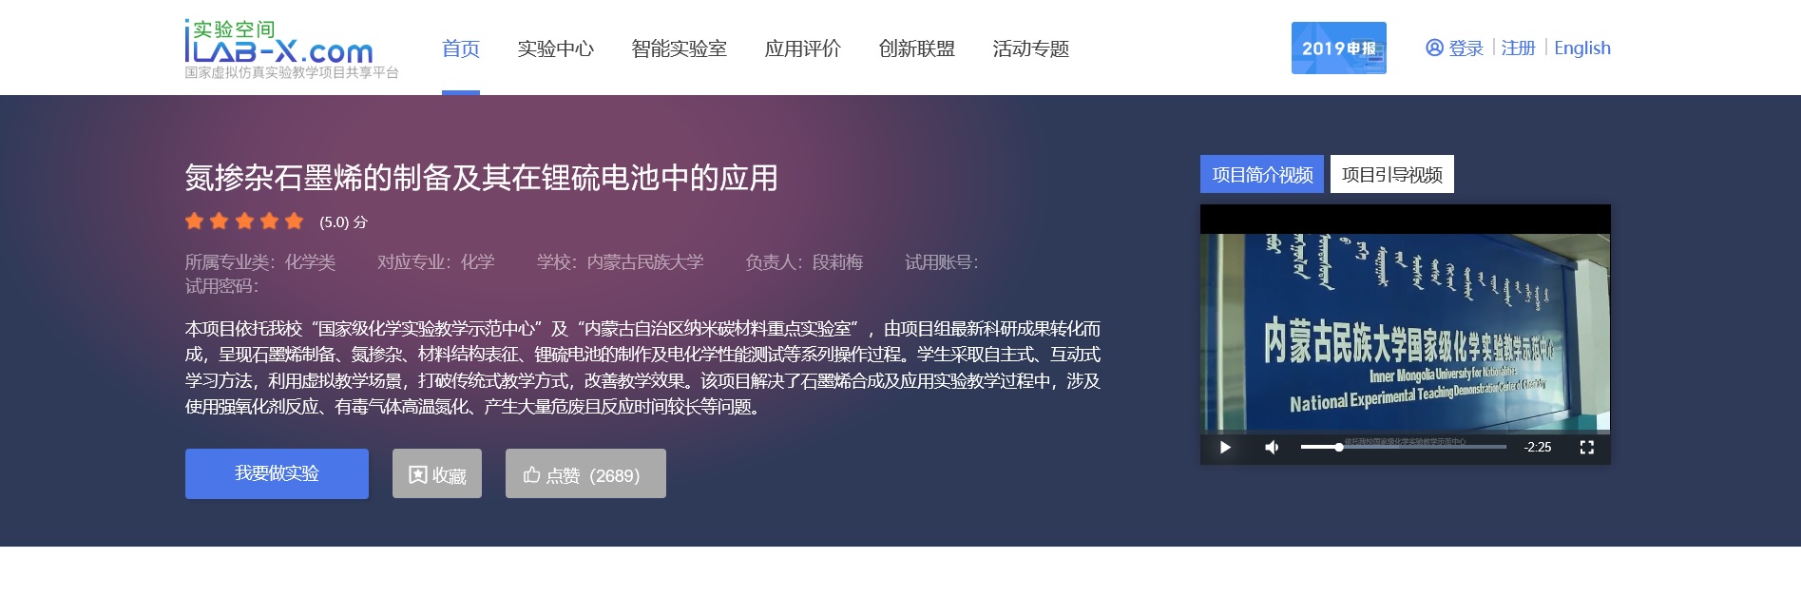Viewport: 1801px width, 616px height.
Task: Click the 我要做实验 button
Action: click(277, 473)
